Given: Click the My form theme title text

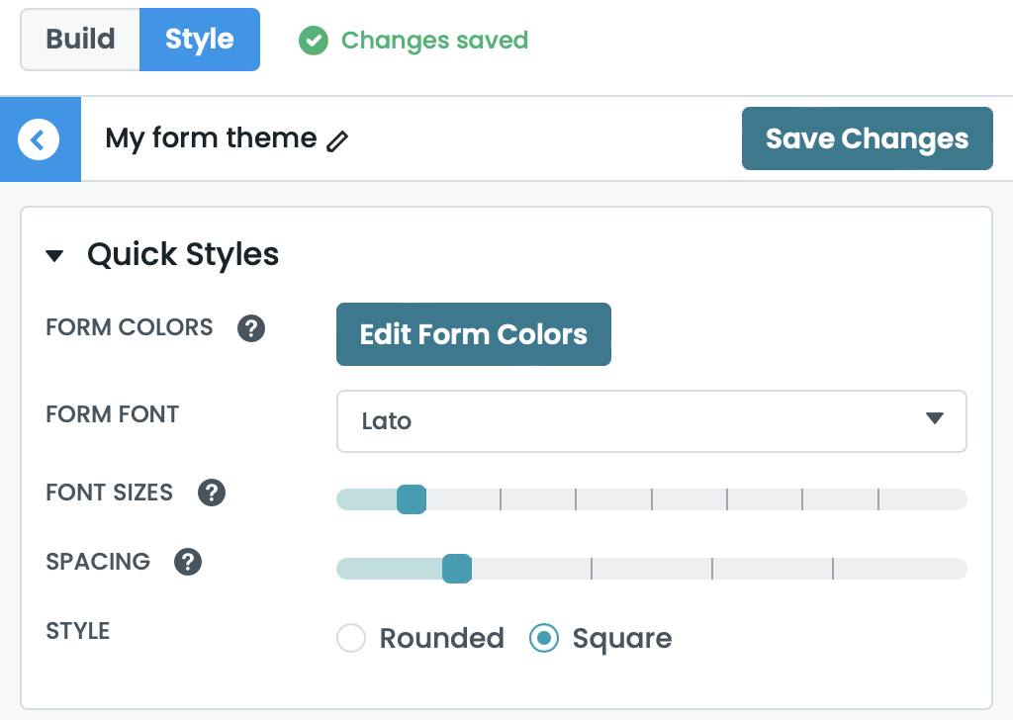Looking at the screenshot, I should coord(211,138).
